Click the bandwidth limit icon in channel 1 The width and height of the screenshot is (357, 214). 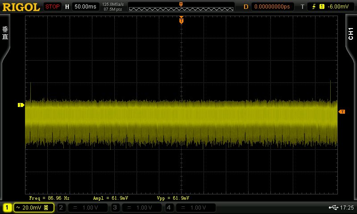point(46,208)
